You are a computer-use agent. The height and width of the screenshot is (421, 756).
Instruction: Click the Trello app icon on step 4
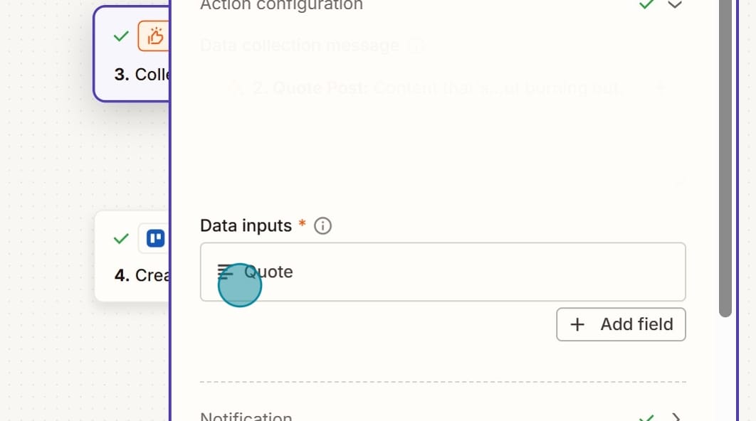[x=155, y=238]
